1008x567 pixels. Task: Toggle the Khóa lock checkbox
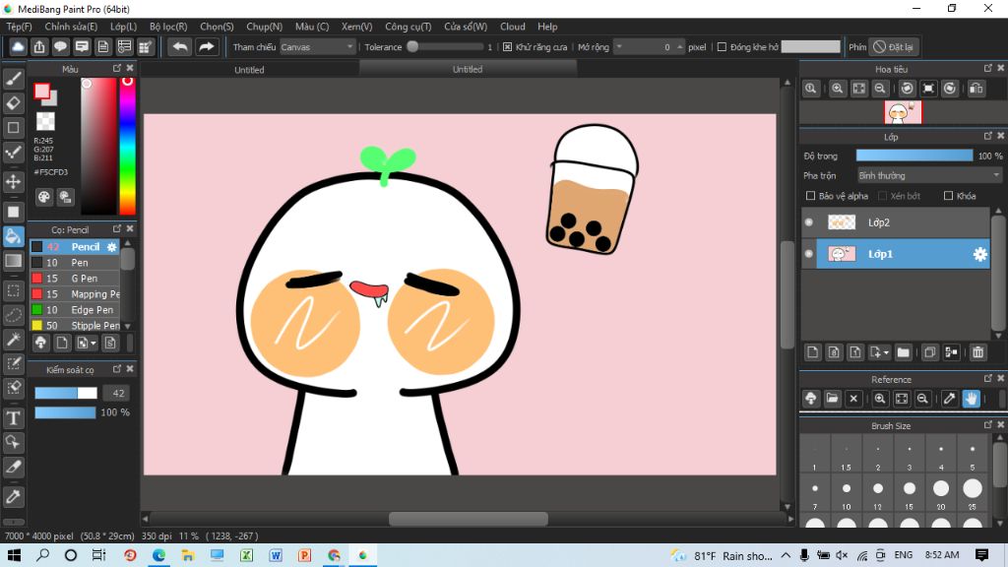coord(948,196)
